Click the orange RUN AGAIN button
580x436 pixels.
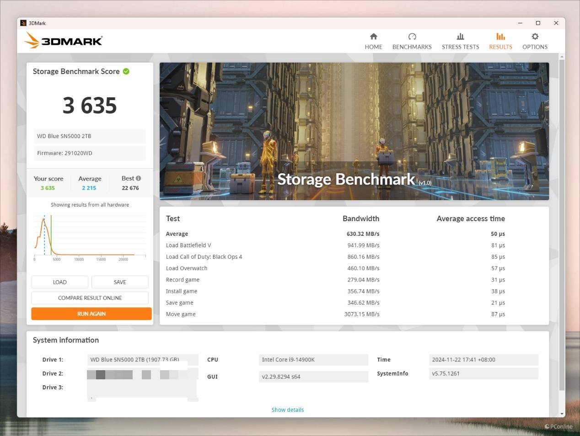tap(91, 314)
